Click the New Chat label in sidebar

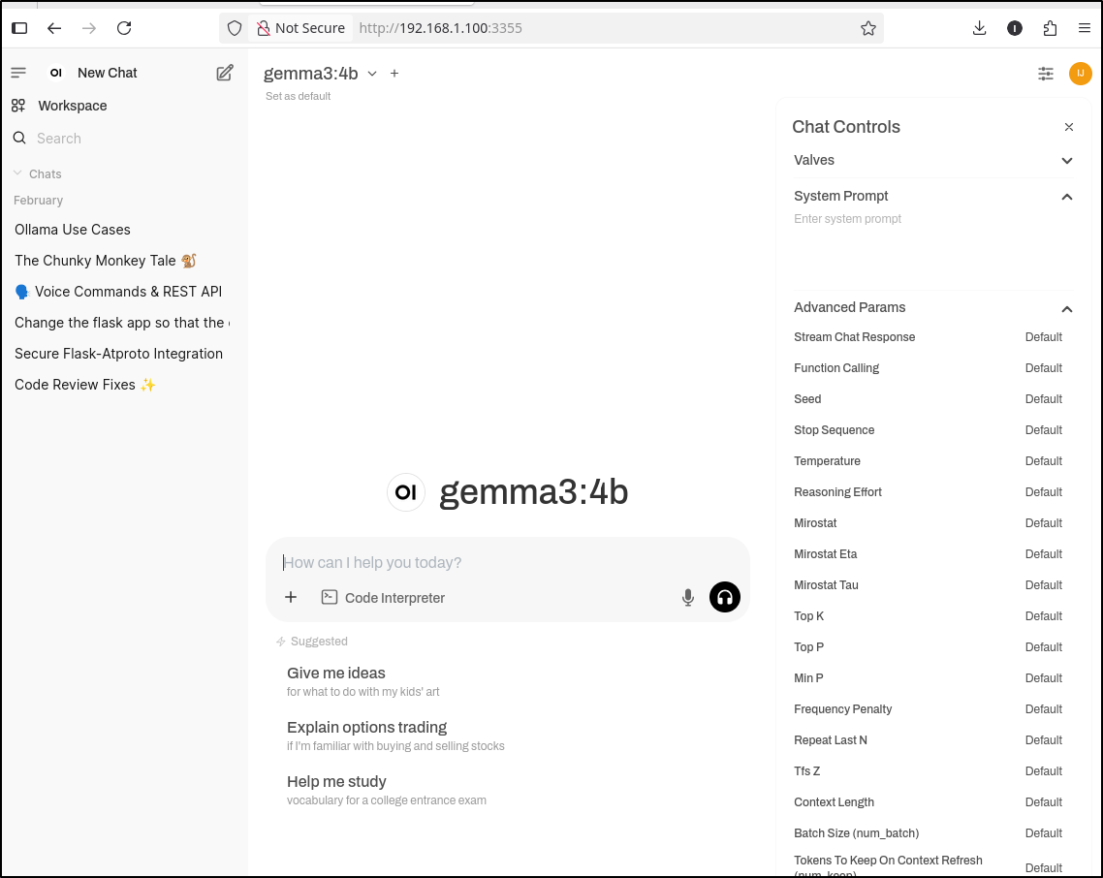click(107, 73)
